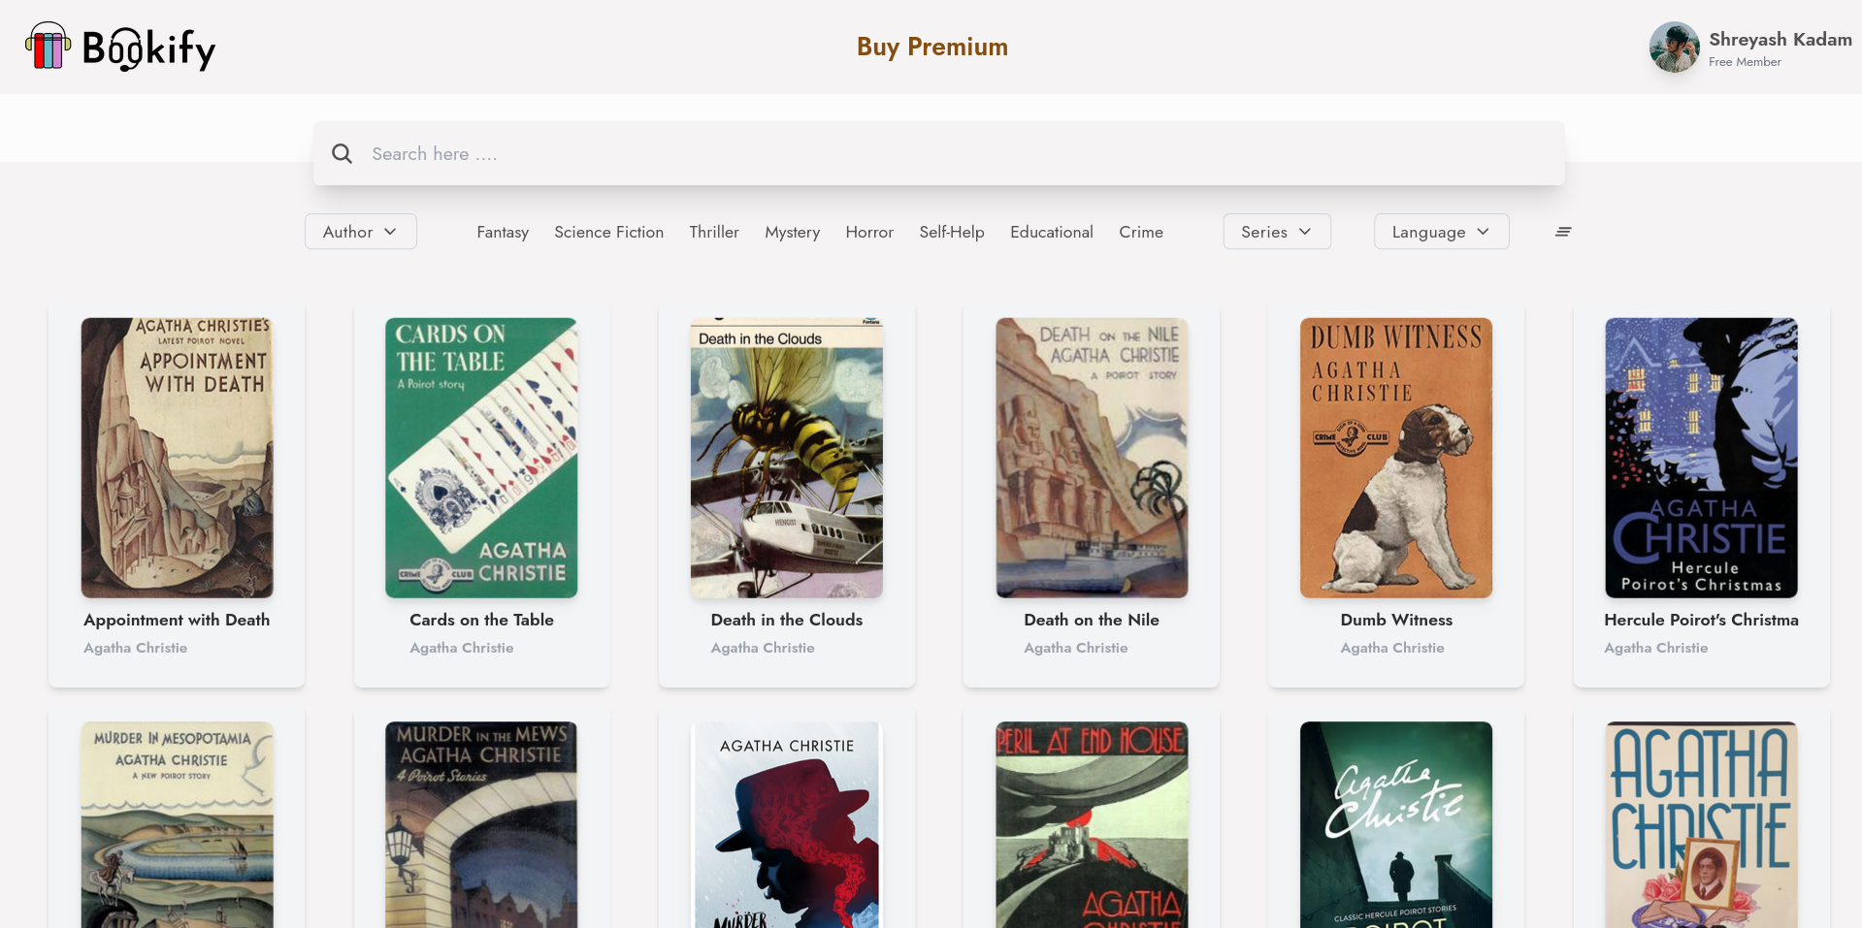Click the 'Appointment with Death' title text

click(177, 620)
